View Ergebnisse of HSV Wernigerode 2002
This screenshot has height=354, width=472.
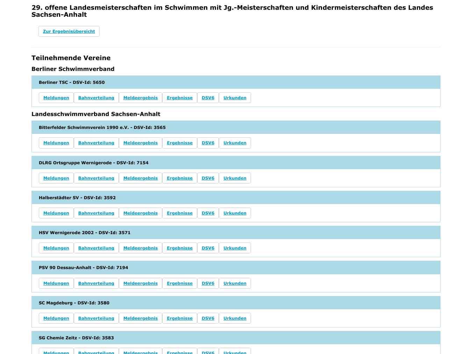(180, 248)
